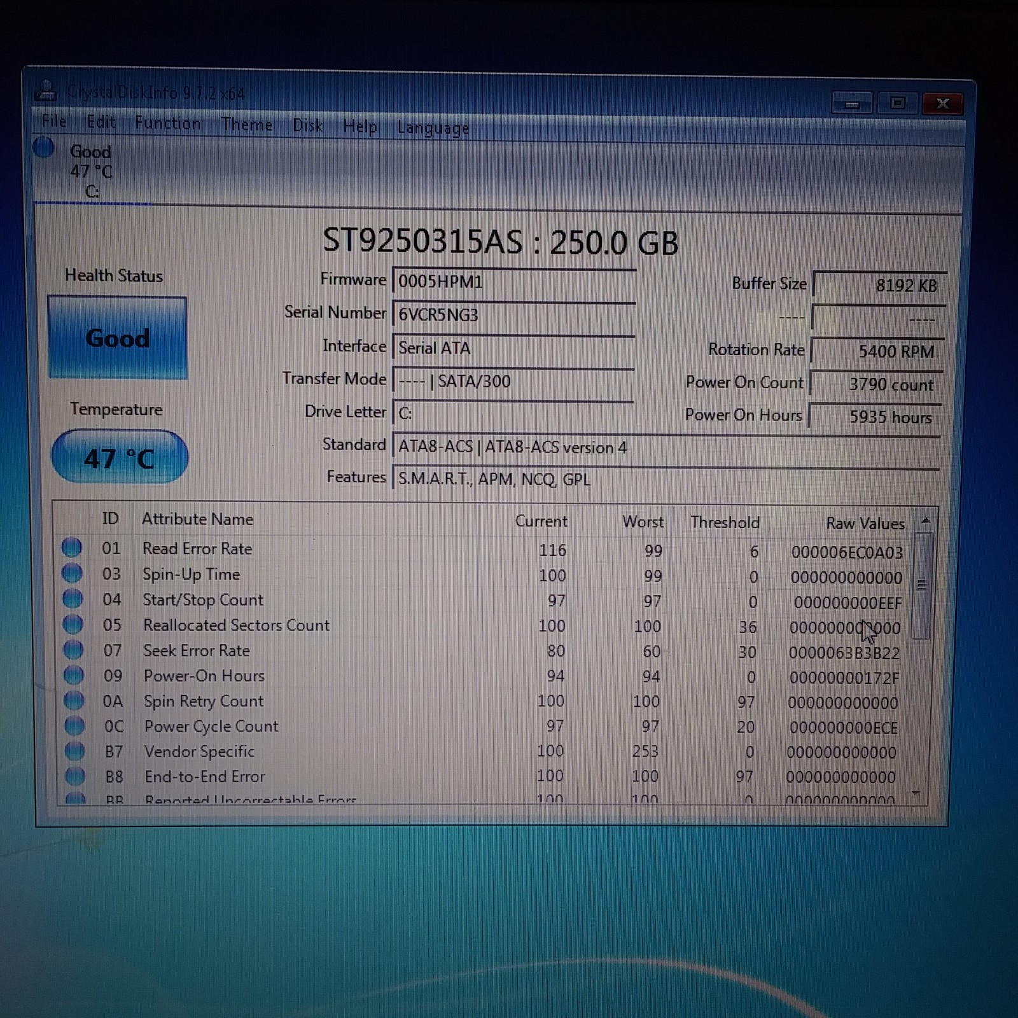Click the Serial Number field 6VCR5NG3
The width and height of the screenshot is (1018, 1018).
click(513, 315)
